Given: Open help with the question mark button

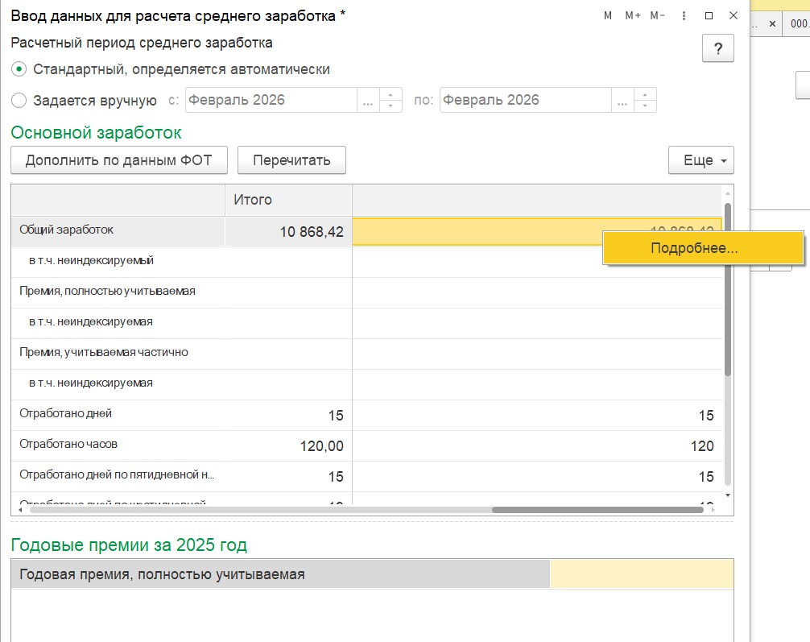Looking at the screenshot, I should (x=717, y=48).
